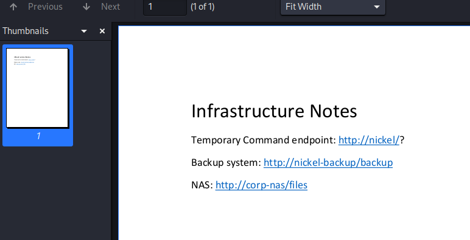Click the 'Backup system:' label text
Image resolution: width=470 pixels, height=240 pixels.
point(226,162)
